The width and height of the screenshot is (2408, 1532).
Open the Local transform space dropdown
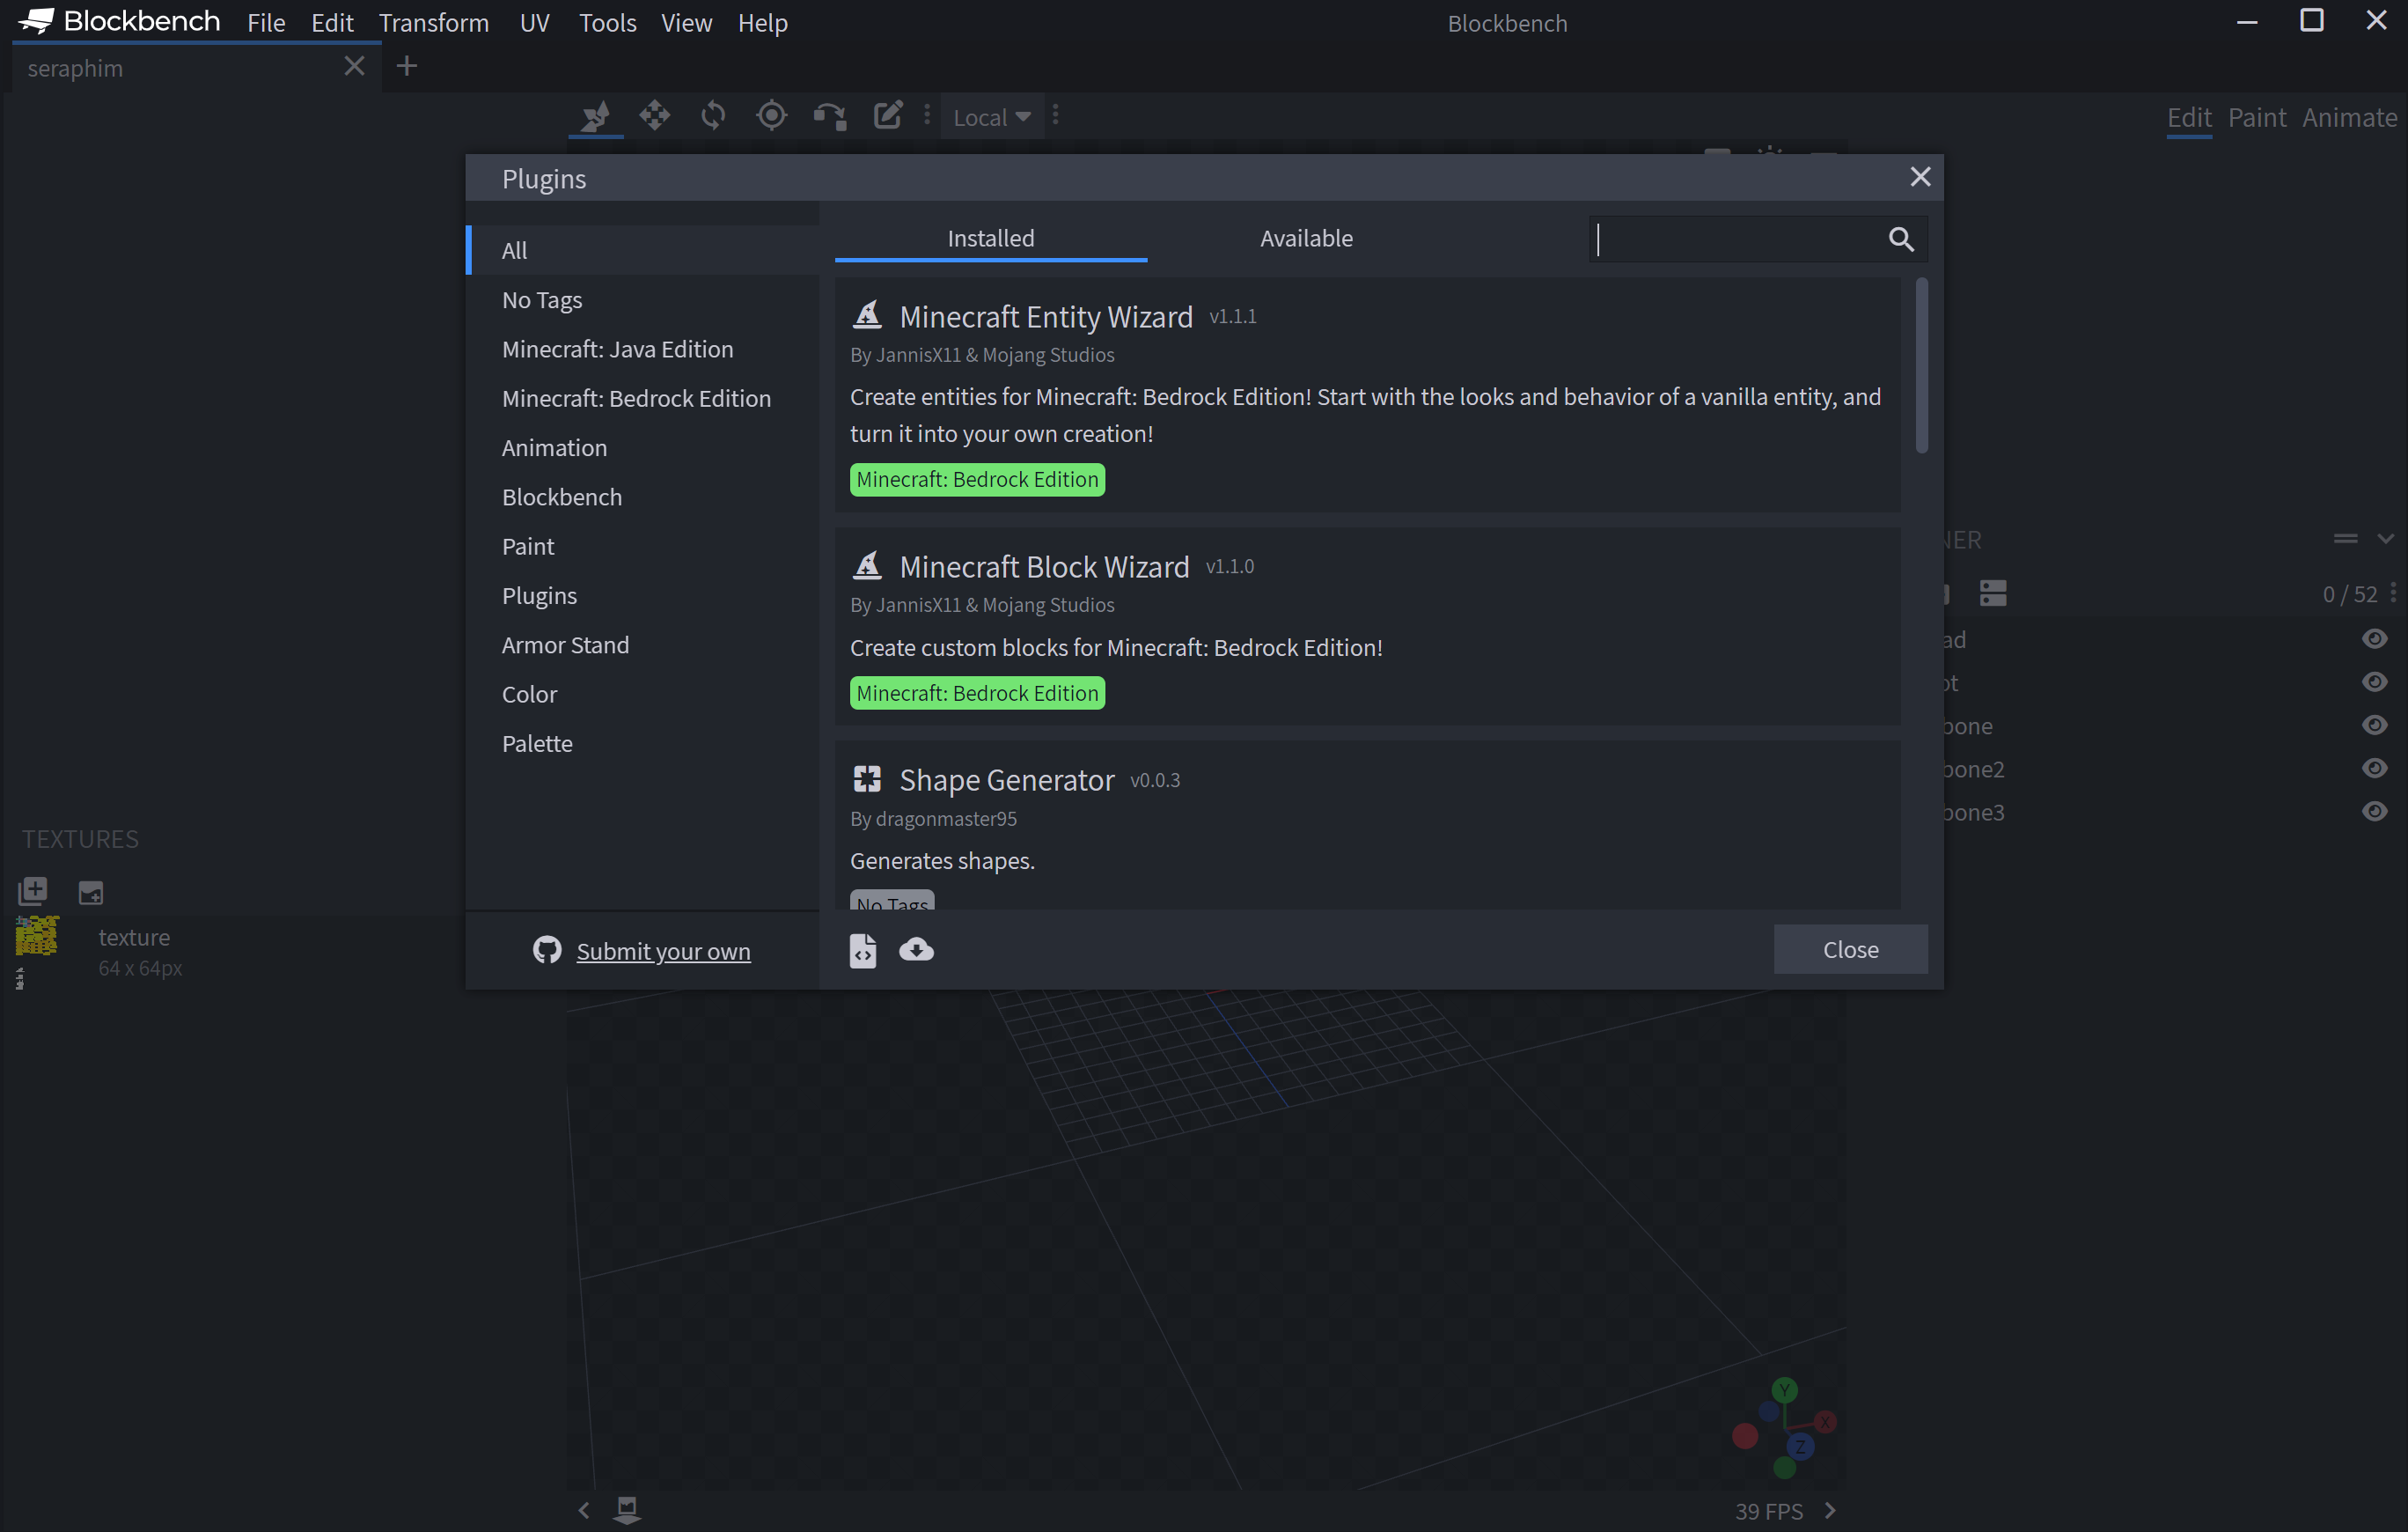pyautogui.click(x=991, y=116)
